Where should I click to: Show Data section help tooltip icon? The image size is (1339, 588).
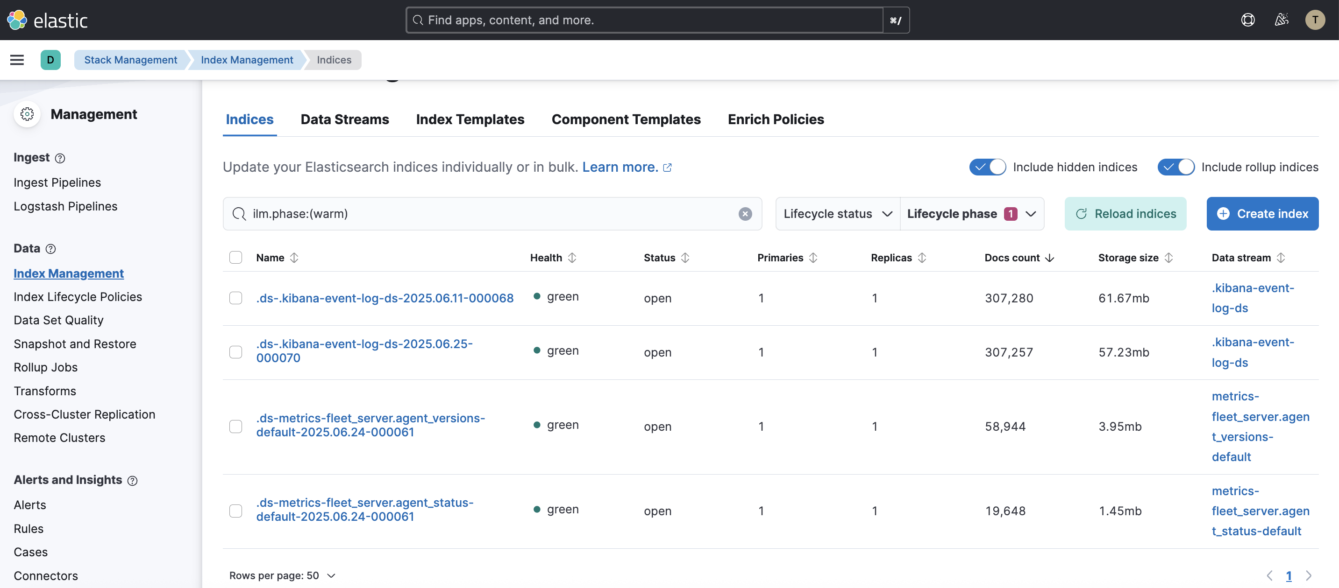click(50, 249)
